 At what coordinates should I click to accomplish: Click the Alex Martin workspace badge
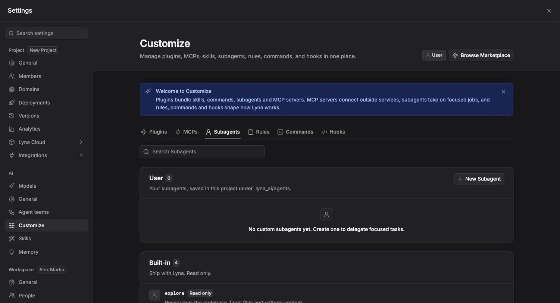click(52, 269)
